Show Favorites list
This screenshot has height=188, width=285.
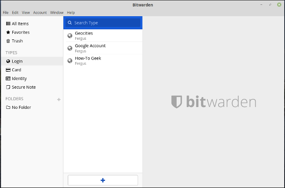point(32,32)
